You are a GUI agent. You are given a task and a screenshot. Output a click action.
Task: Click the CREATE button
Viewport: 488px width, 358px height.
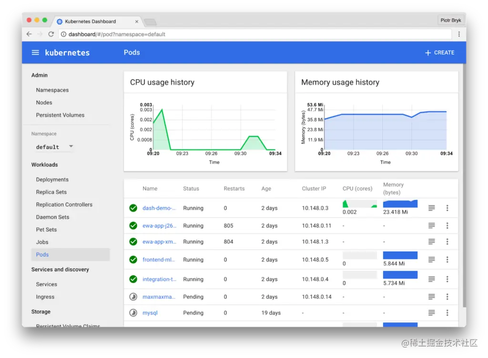coord(439,52)
